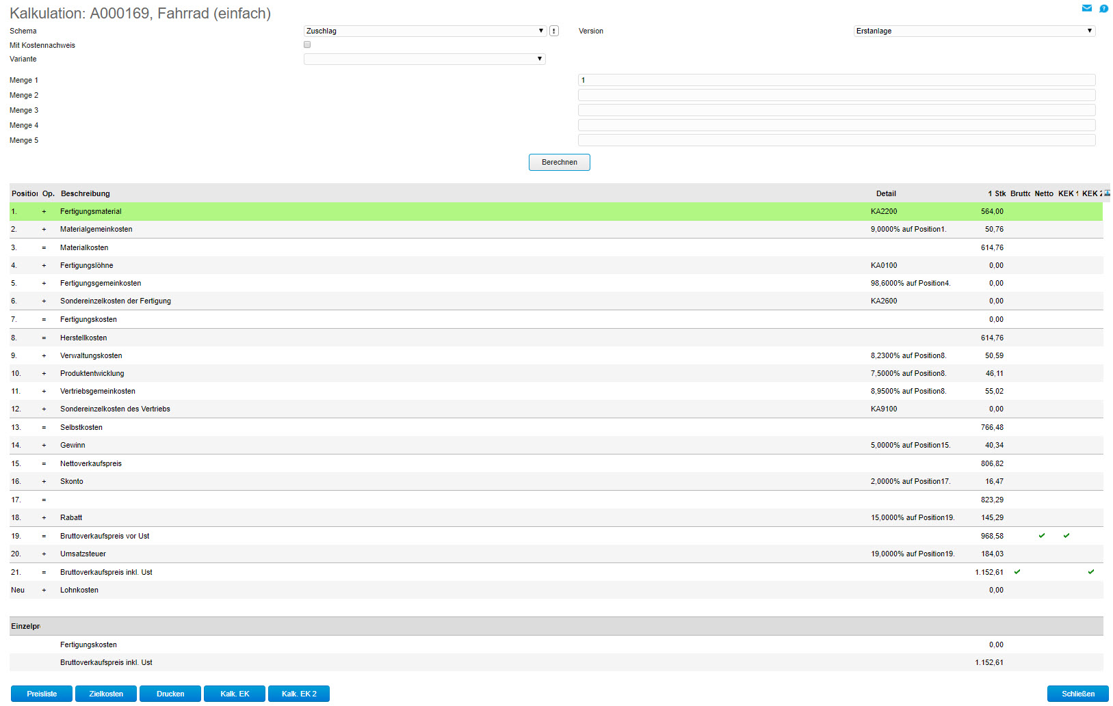
Task: Click the exclamation button beside Schema
Action: point(554,31)
